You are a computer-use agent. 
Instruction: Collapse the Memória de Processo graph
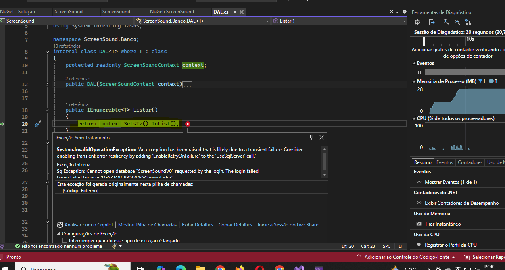point(414,81)
